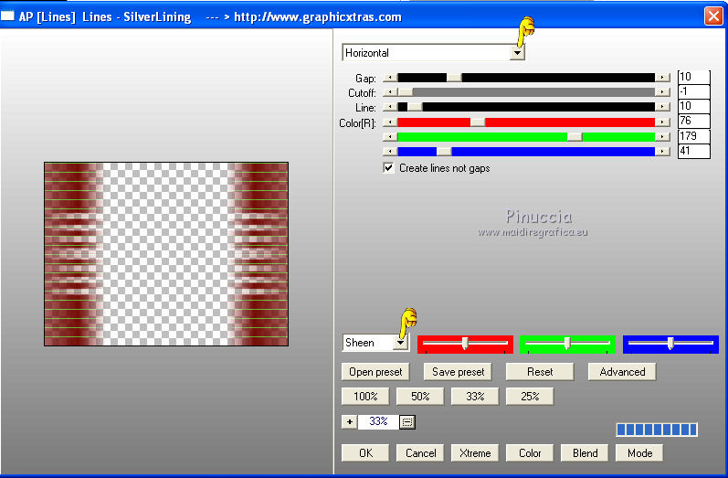The width and height of the screenshot is (728, 478).
Task: Click the green Color slider handle
Action: 574,136
